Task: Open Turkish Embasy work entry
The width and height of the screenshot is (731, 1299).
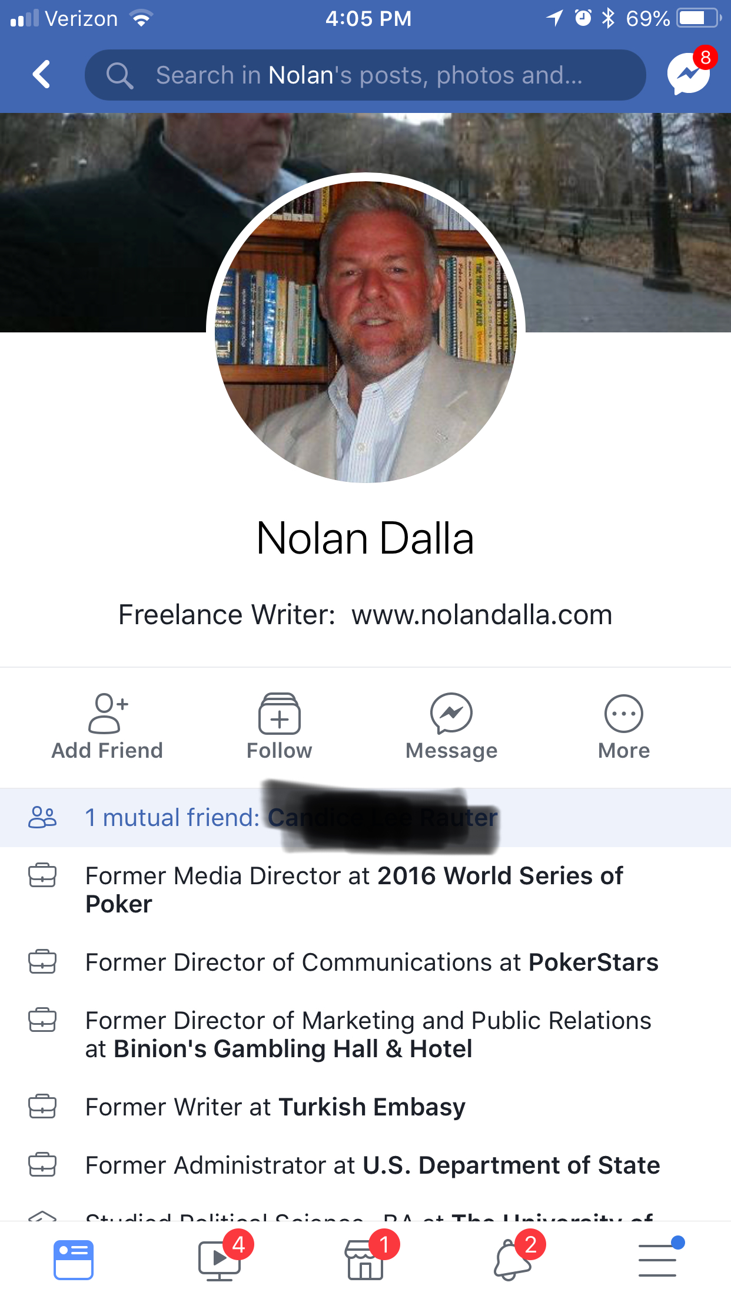Action: 372,1107
